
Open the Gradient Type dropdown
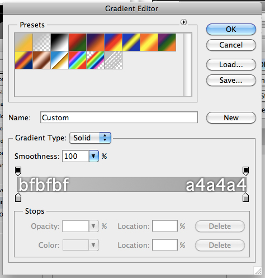pos(90,138)
